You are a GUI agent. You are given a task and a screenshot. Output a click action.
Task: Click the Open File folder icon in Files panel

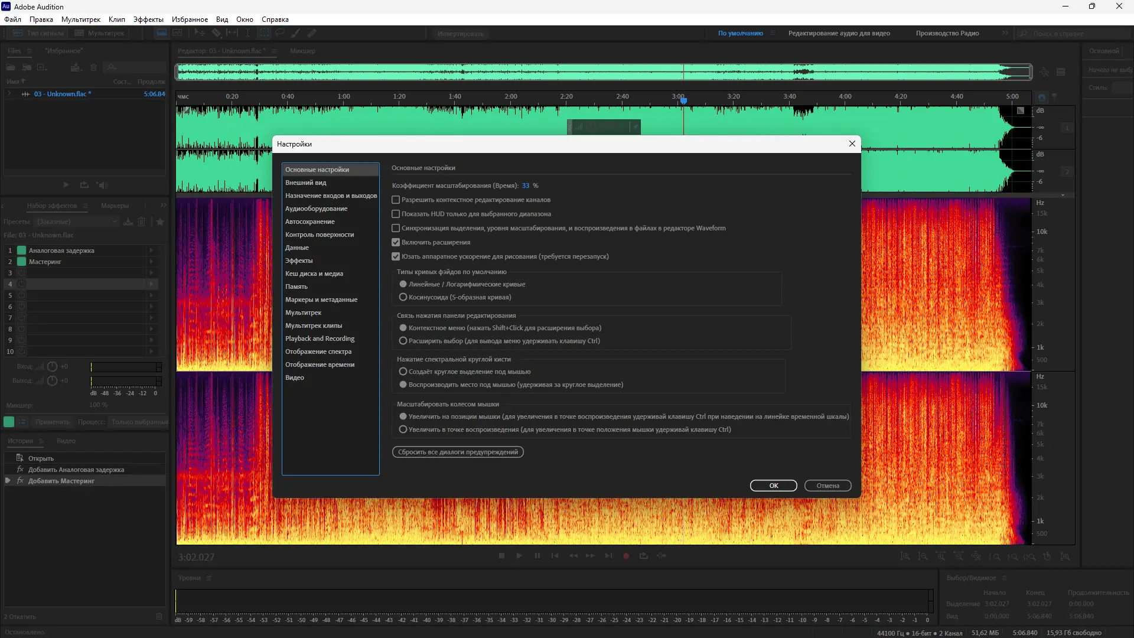tap(11, 68)
